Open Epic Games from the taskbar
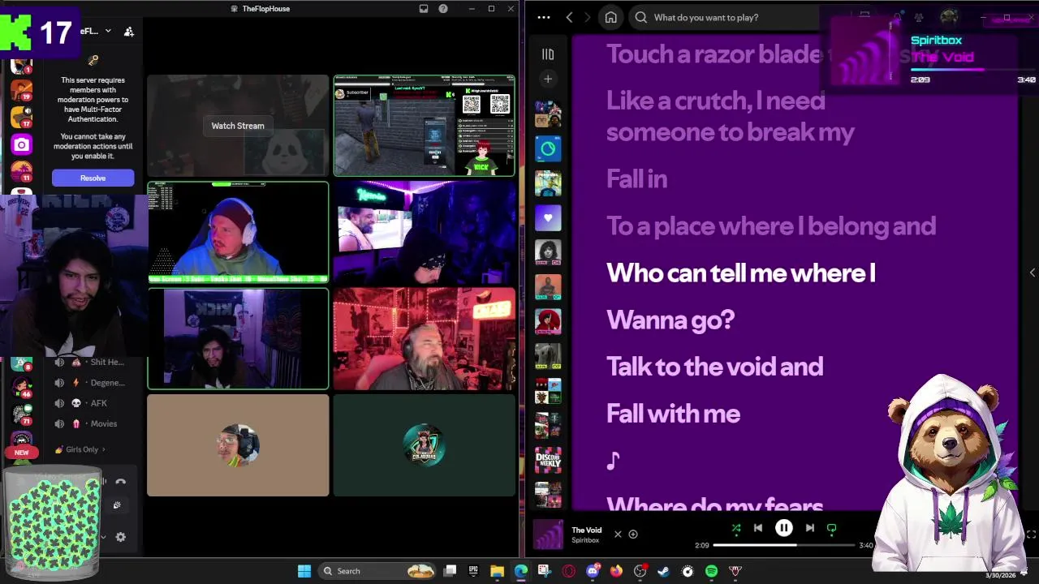 click(473, 571)
